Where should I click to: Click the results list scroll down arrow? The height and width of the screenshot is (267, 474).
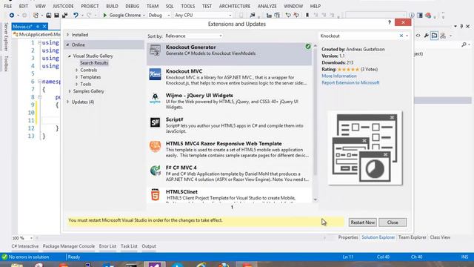pos(316,200)
